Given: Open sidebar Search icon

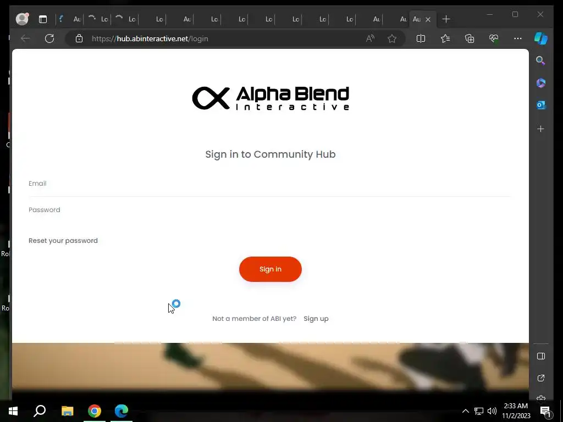Looking at the screenshot, I should (541, 60).
